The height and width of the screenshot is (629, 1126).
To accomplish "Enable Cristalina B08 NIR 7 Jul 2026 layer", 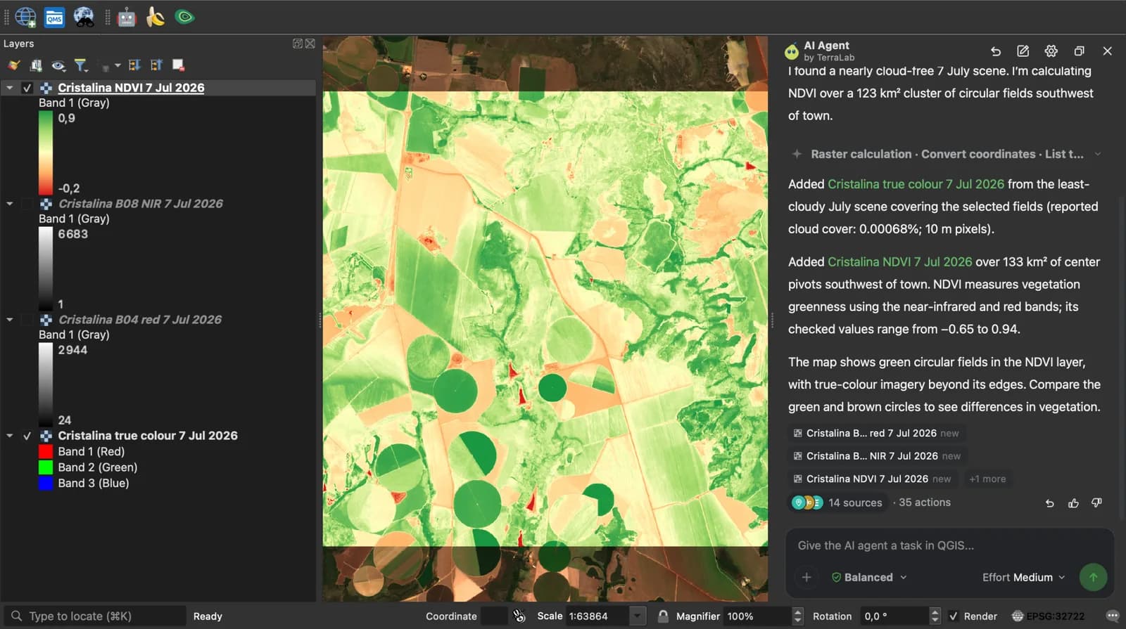I will (x=27, y=204).
